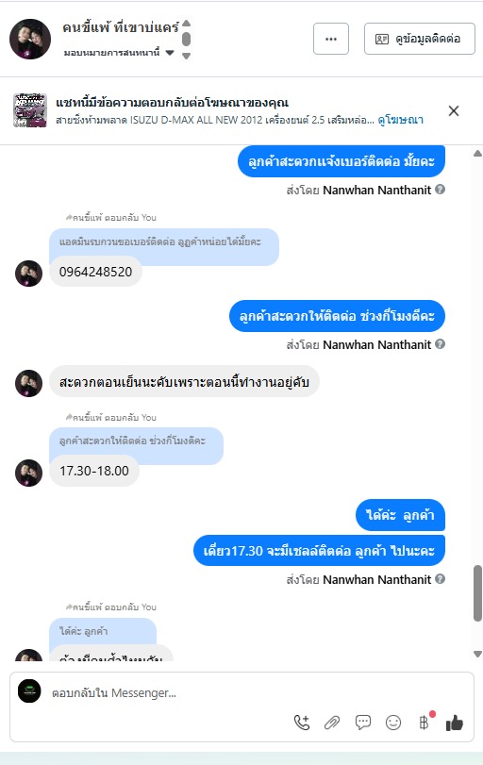483x765 pixels.
Task: Open the emoji picker smiley icon
Action: click(393, 723)
